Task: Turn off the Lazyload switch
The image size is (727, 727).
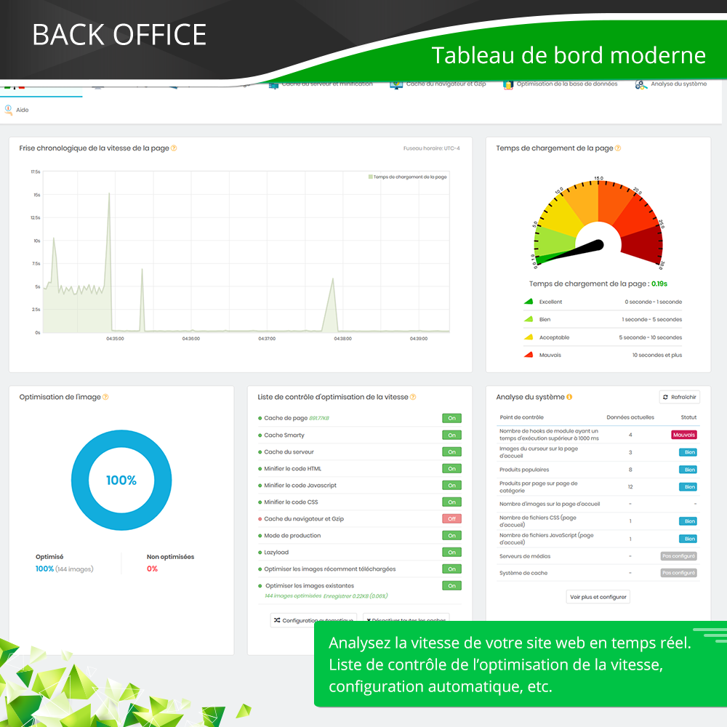Action: 451,553
